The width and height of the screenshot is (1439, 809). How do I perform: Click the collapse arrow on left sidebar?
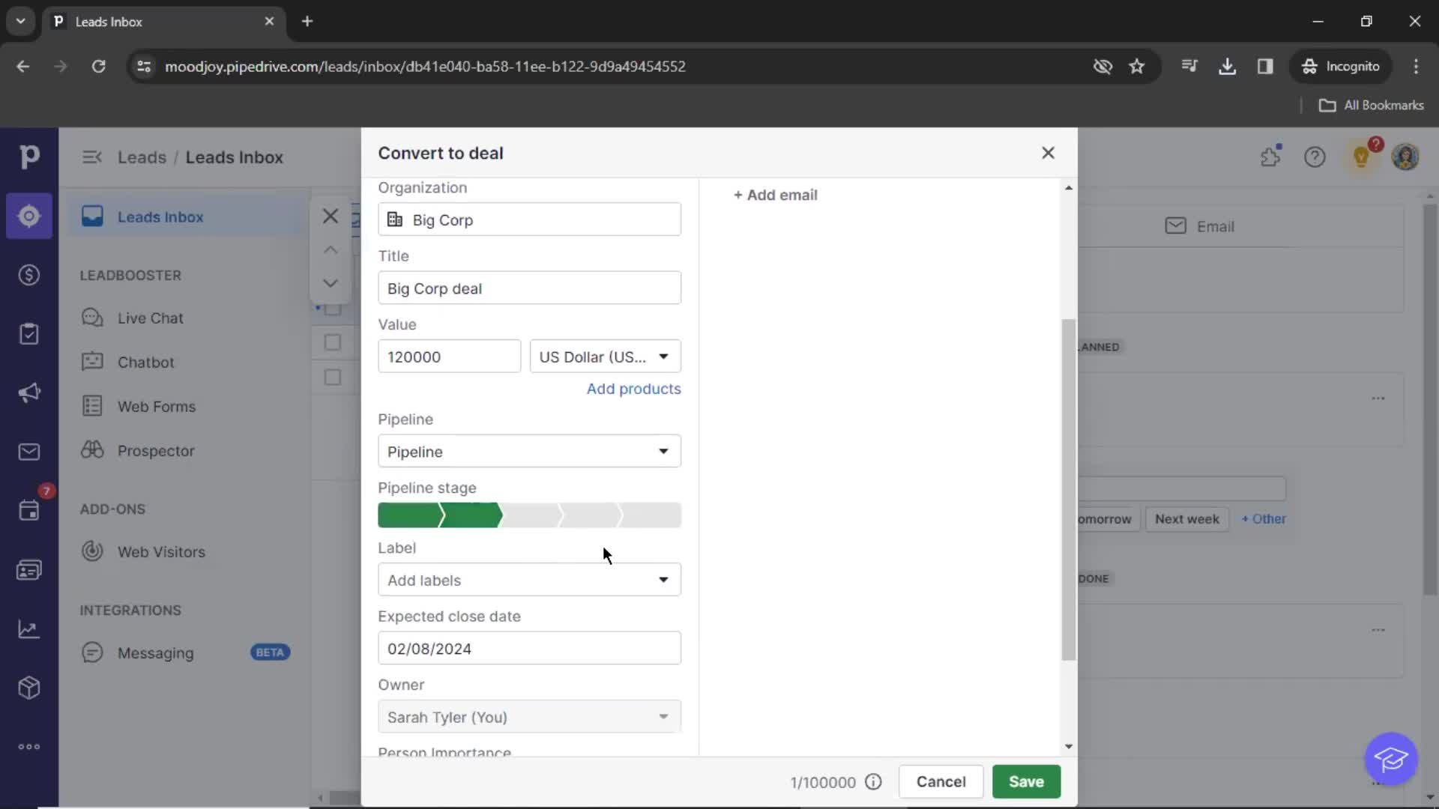pyautogui.click(x=90, y=156)
